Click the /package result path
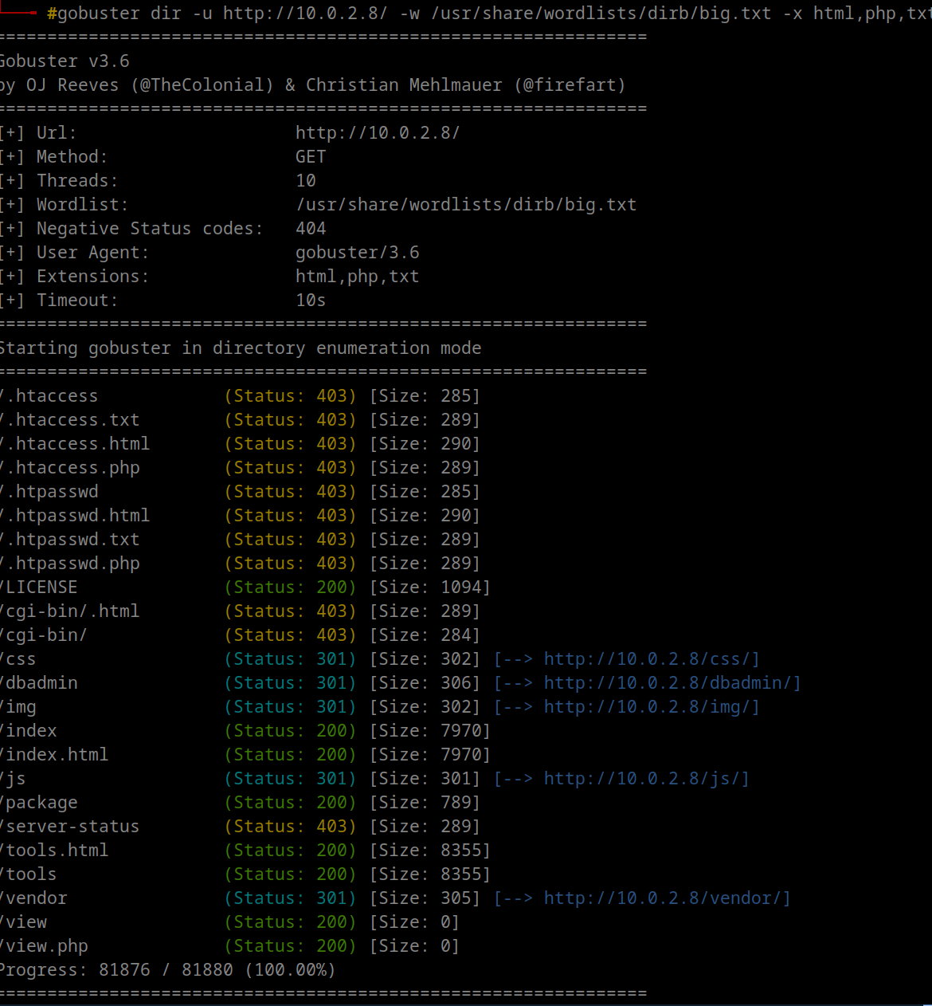The height and width of the screenshot is (1006, 932). point(40,803)
